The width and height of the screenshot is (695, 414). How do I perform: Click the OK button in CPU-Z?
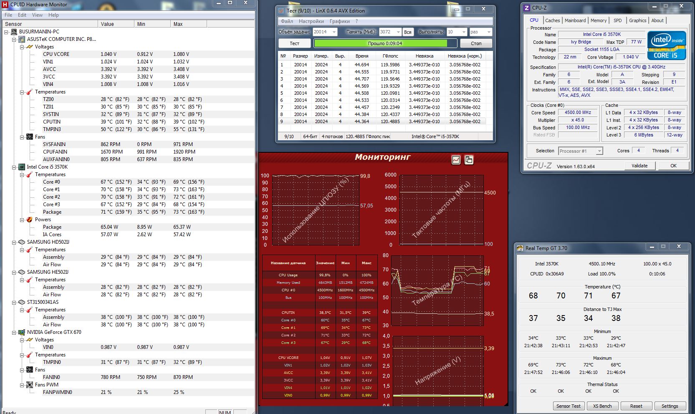[x=673, y=166]
